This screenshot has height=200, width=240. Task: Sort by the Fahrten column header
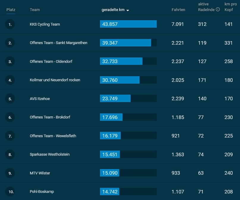point(178,10)
